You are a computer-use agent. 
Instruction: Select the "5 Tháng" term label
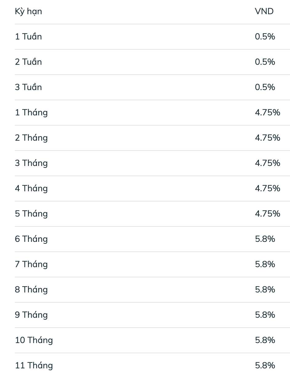point(31,214)
